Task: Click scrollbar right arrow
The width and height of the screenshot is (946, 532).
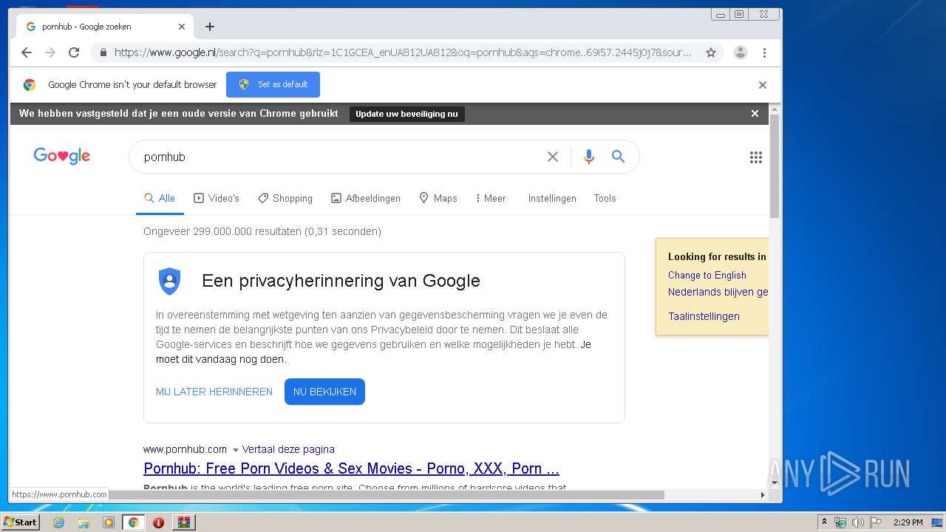Action: coord(763,495)
